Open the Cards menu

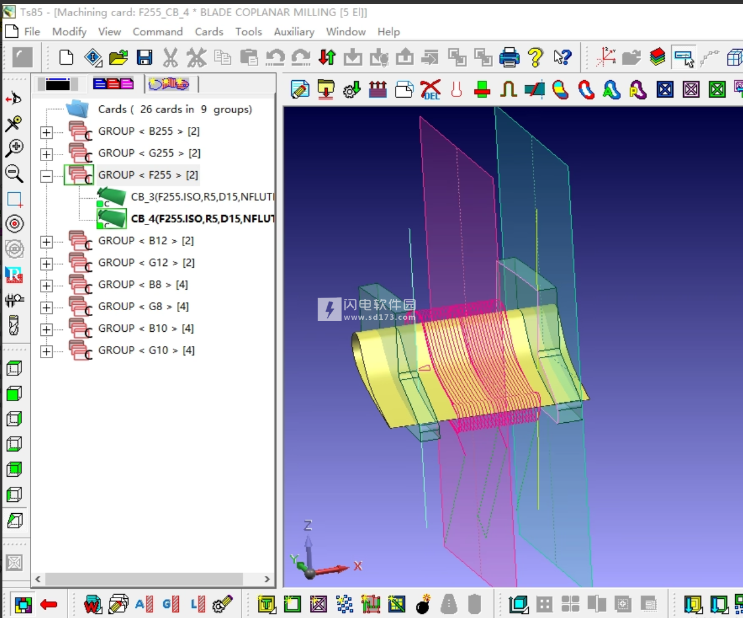[209, 32]
